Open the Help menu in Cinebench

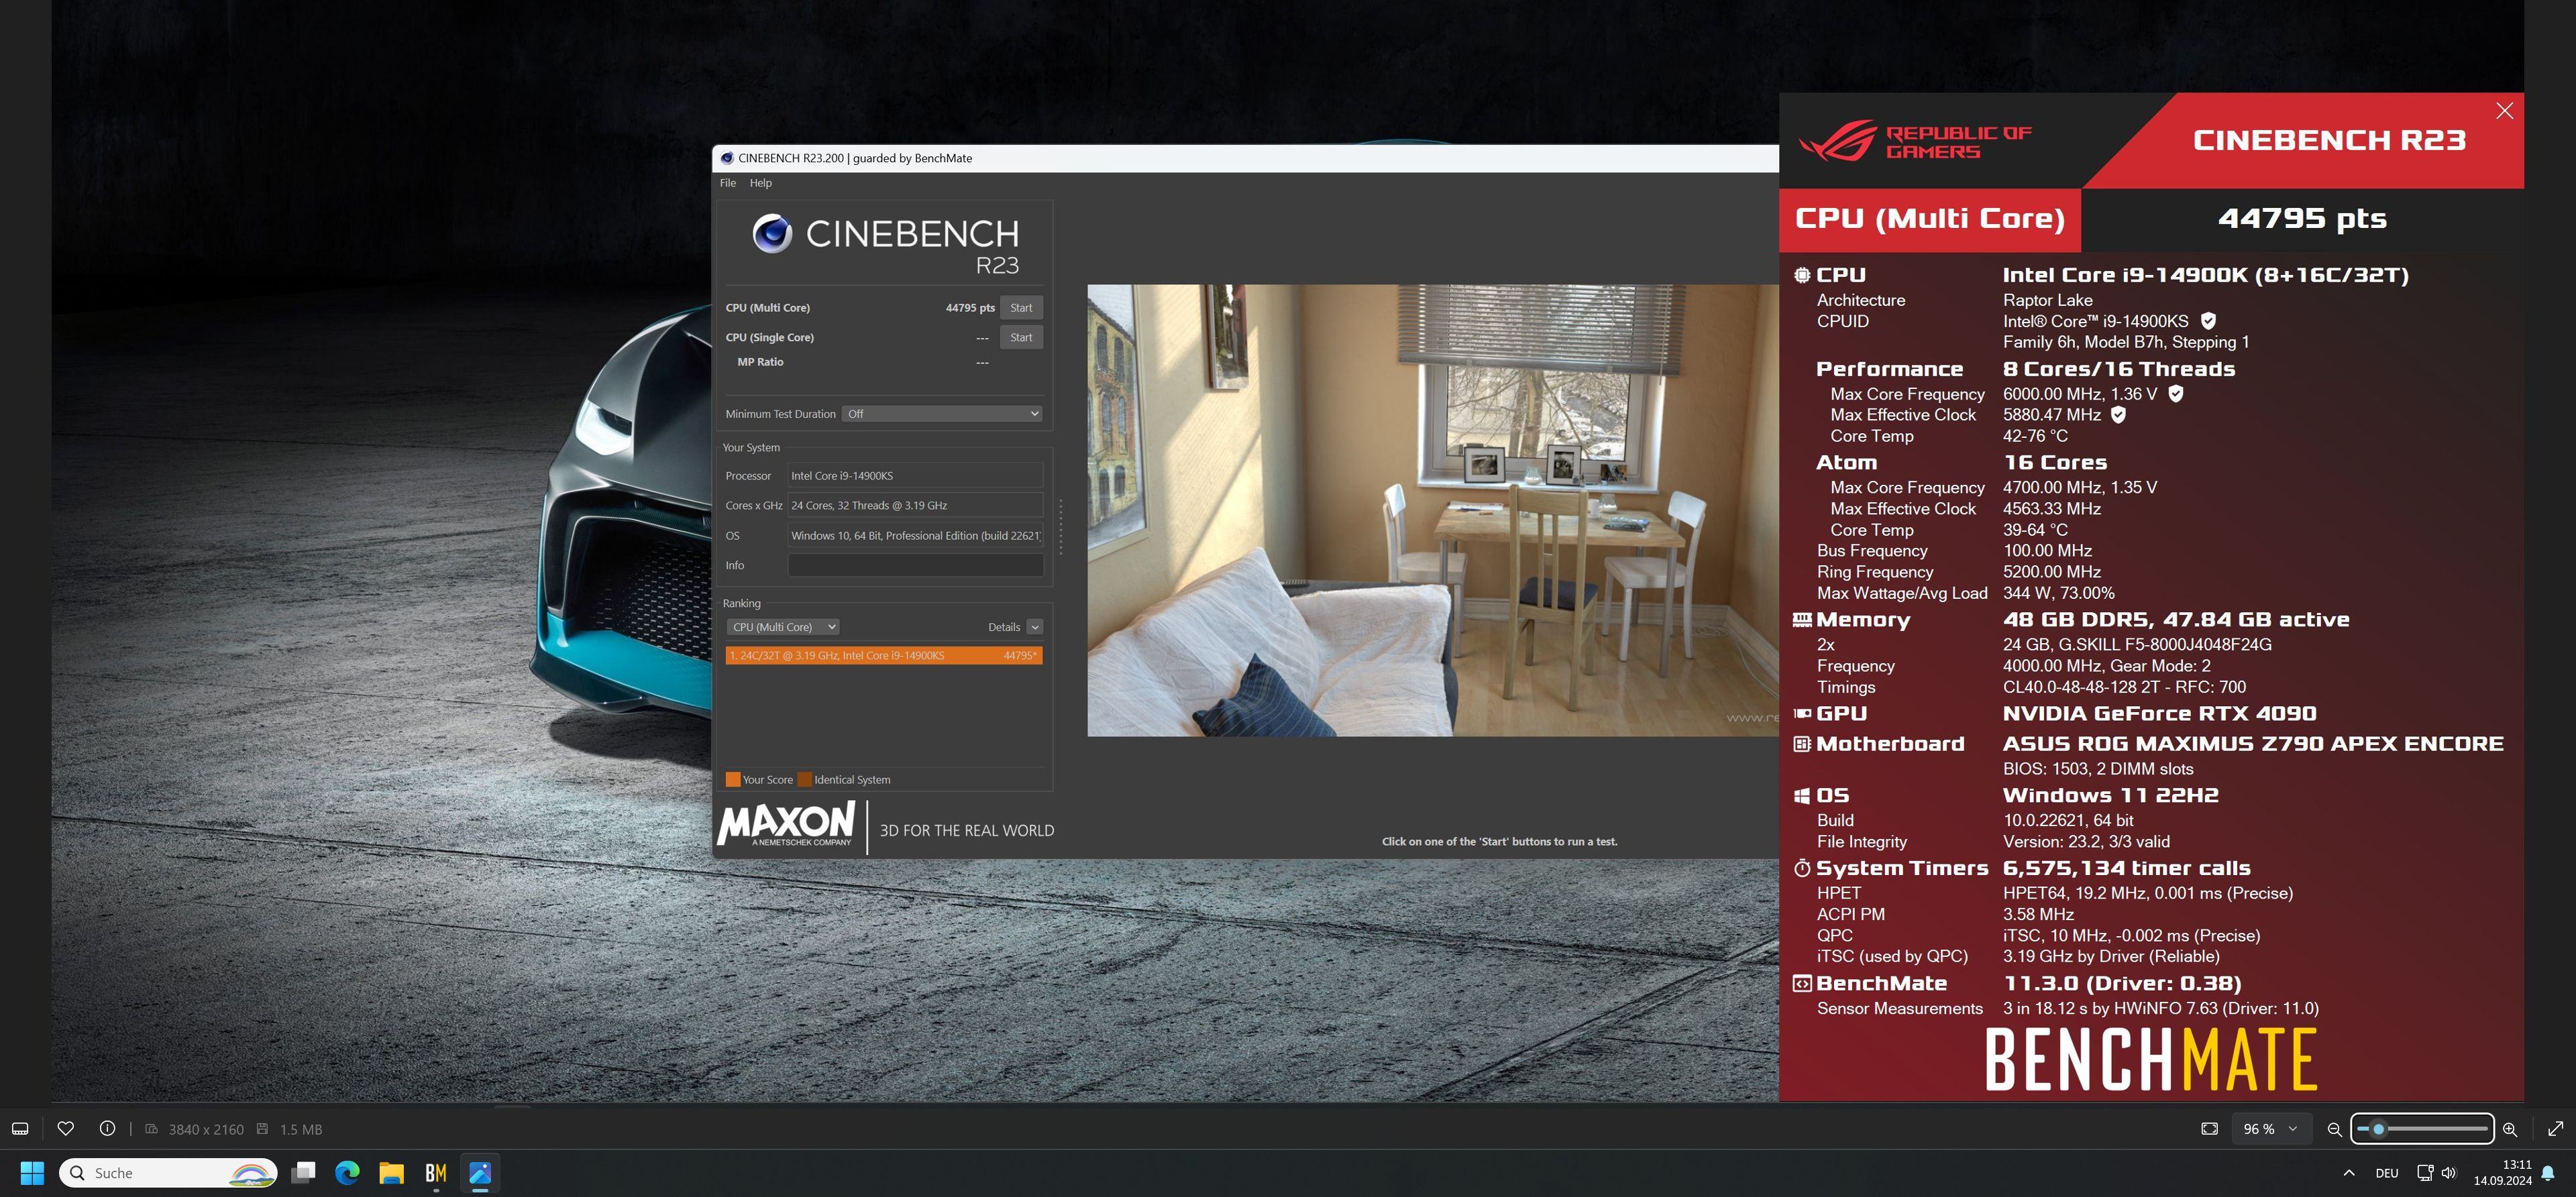coord(761,183)
